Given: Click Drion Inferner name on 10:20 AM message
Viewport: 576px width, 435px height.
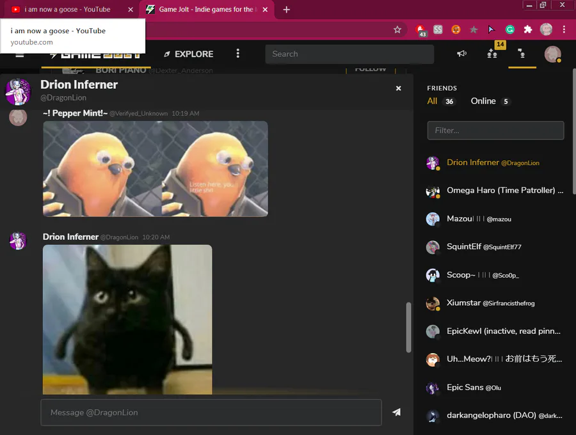Looking at the screenshot, I should pos(70,237).
